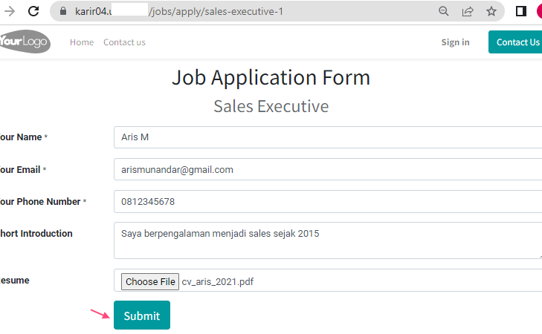Bookmark this page with the star icon
542x334 pixels.
(x=491, y=11)
